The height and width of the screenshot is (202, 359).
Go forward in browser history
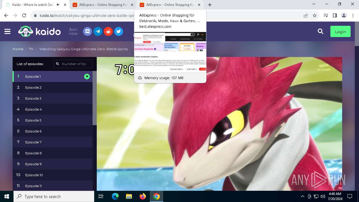pyautogui.click(x=15, y=15)
